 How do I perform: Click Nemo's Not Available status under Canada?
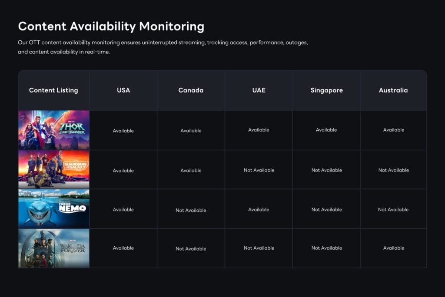coord(191,209)
